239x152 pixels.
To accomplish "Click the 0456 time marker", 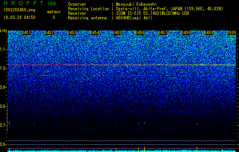I will point(140,33).
